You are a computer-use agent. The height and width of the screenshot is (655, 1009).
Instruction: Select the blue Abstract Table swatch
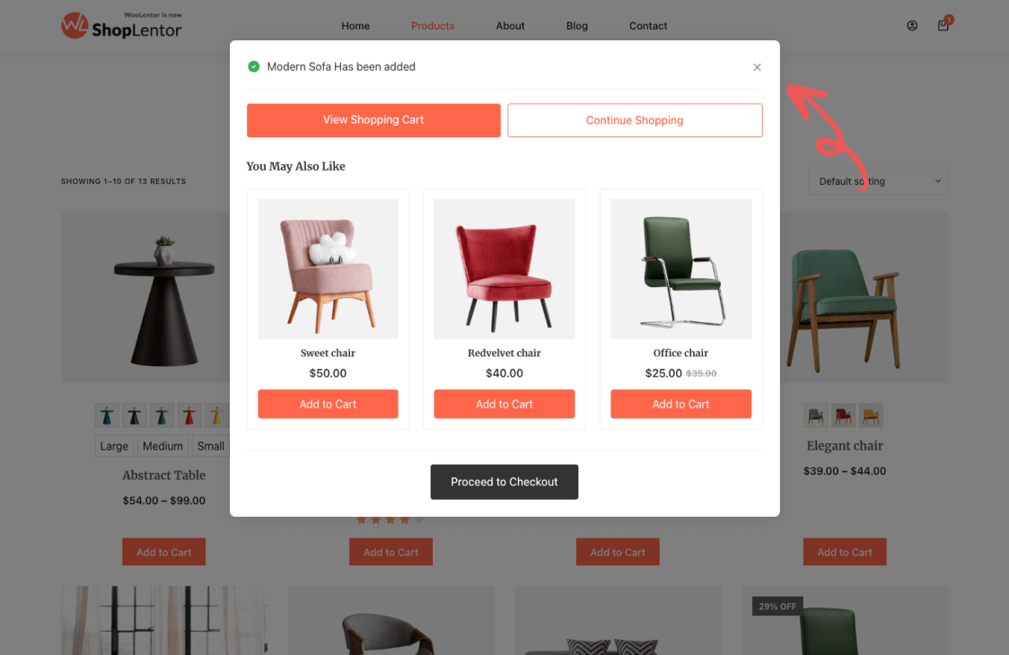point(108,415)
